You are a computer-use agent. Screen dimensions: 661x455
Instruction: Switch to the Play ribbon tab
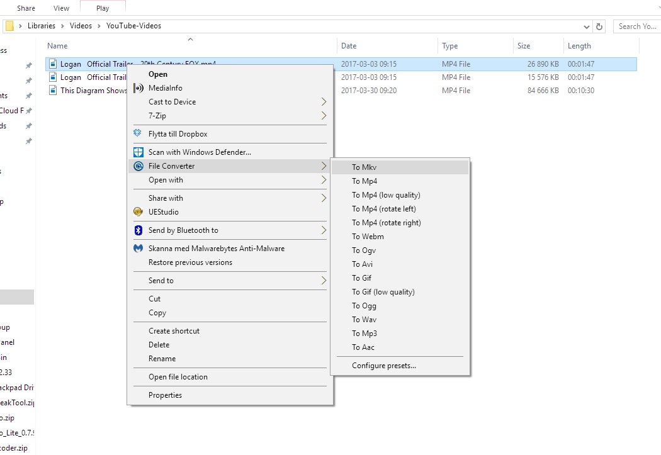103,8
